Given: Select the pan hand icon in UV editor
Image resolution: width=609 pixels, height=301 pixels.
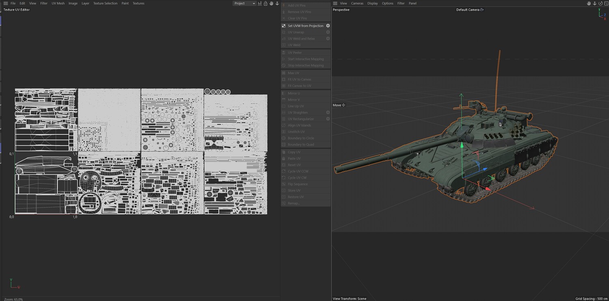Looking at the screenshot, I should [x=271, y=3].
